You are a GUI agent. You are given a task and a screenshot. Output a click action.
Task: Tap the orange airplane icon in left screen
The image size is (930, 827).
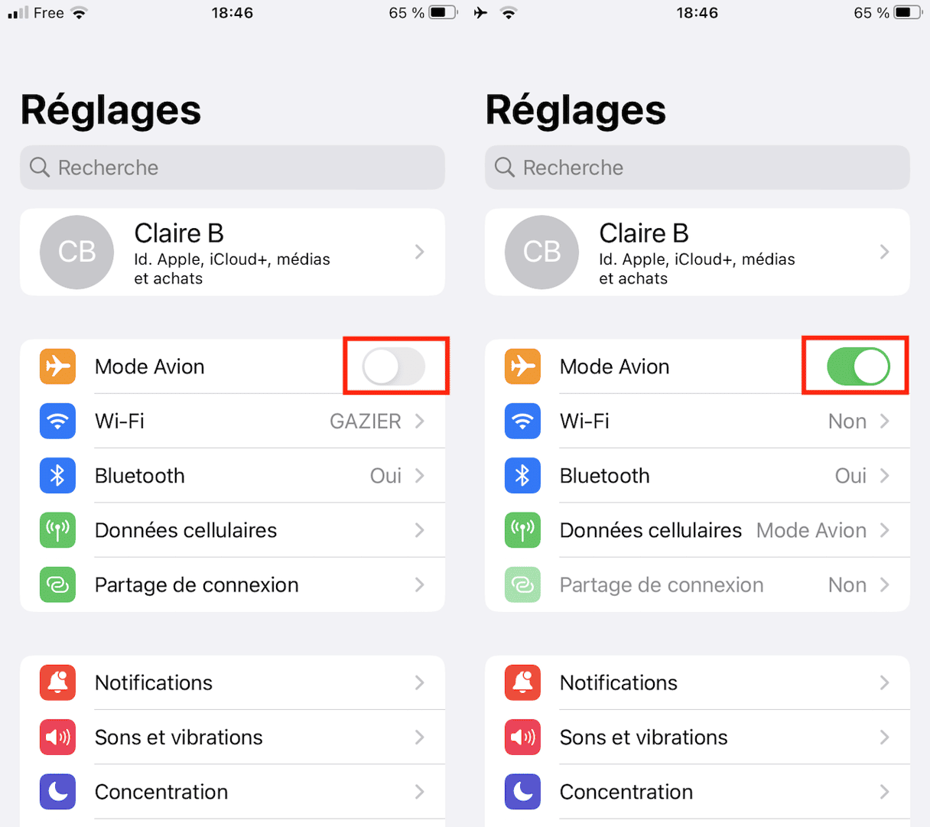[x=57, y=366]
